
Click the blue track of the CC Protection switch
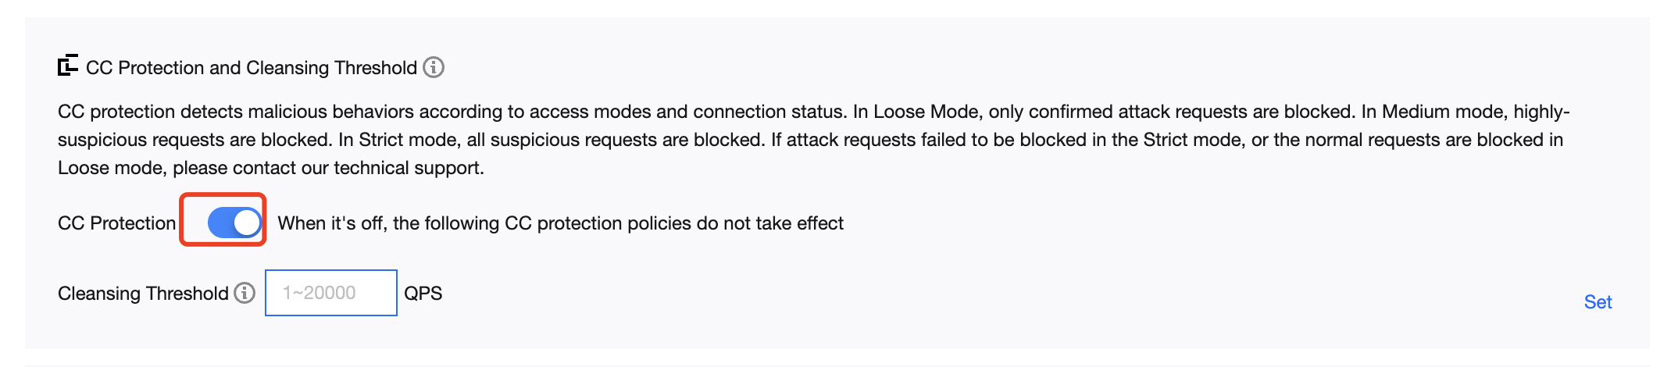220,223
